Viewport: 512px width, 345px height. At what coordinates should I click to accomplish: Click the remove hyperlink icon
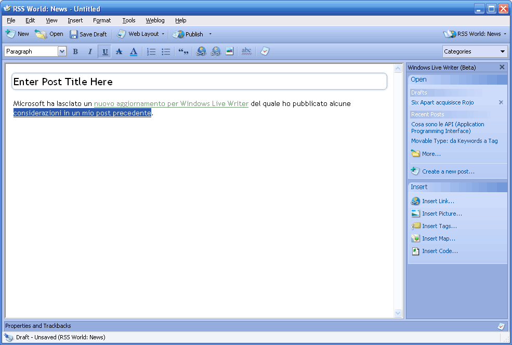coord(215,51)
